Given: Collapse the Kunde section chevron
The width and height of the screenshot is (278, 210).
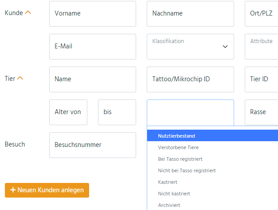Looking at the screenshot, I should [x=28, y=12].
